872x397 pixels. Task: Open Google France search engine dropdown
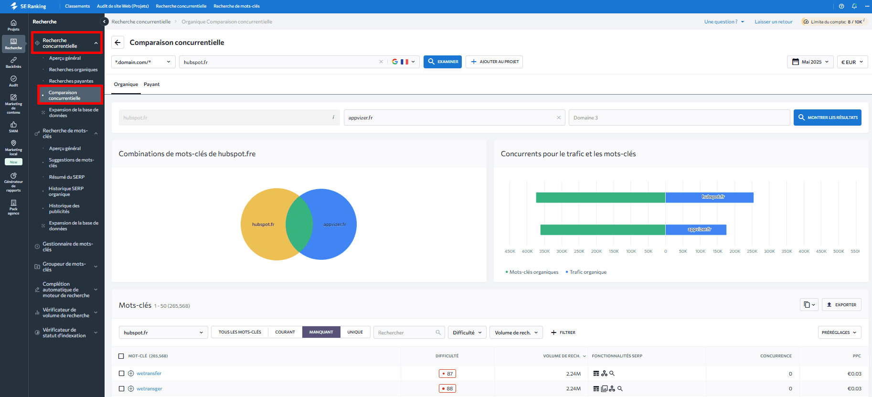pos(404,62)
